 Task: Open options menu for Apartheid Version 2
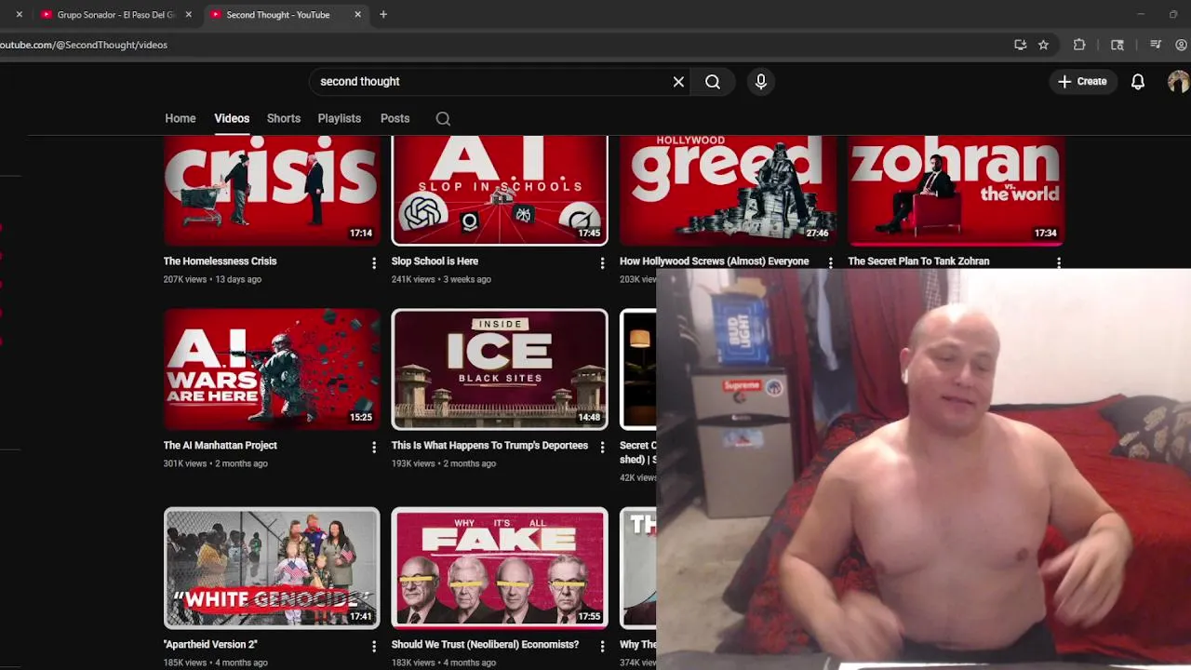[x=374, y=646]
